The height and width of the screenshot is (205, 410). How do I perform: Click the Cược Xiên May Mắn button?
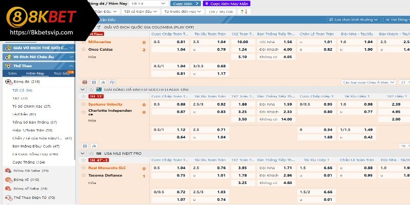click(227, 4)
